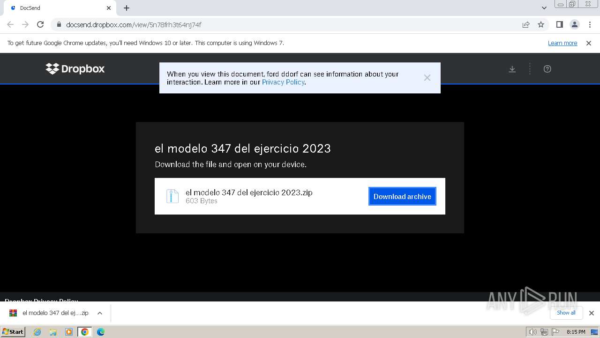The width and height of the screenshot is (600, 338).
Task: Reload the page
Action: point(40,24)
